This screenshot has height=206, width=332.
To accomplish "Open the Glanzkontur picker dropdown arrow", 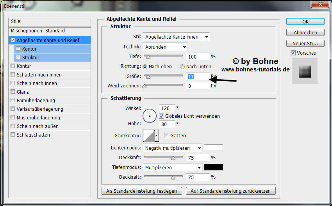I will pyautogui.click(x=157, y=135).
